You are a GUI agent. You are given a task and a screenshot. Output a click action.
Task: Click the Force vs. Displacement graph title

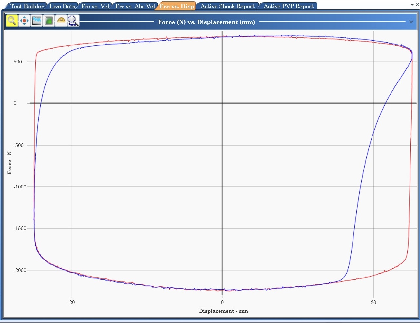click(206, 22)
